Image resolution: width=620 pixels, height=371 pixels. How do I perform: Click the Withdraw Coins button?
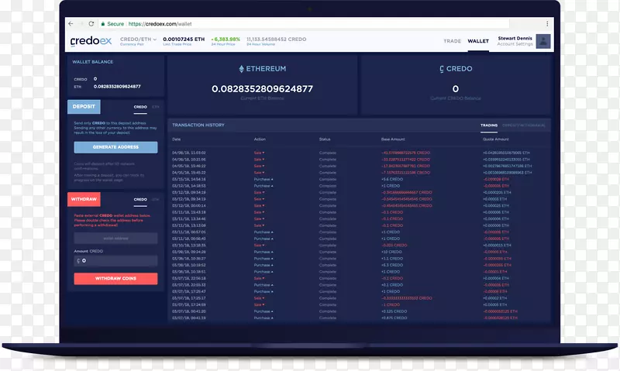click(115, 278)
